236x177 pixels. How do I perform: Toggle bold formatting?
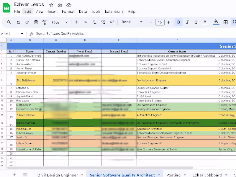tap(178, 22)
